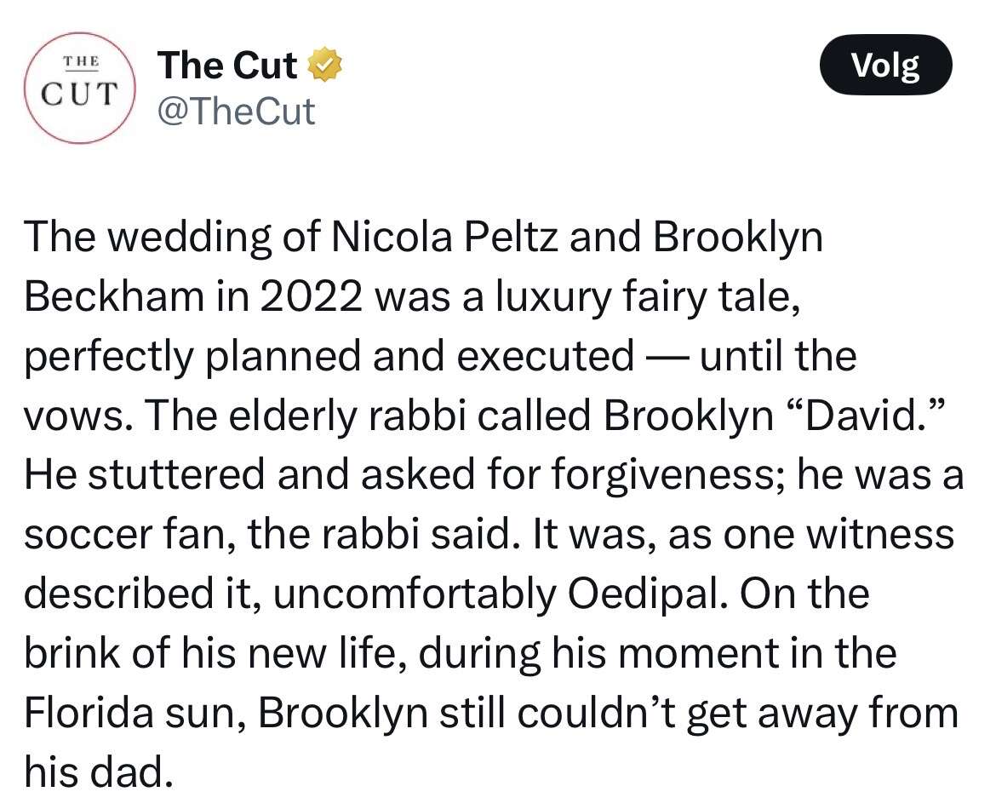The width and height of the screenshot is (996, 809).
Task: Click the year '2022' in tweet
Action: click(x=311, y=296)
